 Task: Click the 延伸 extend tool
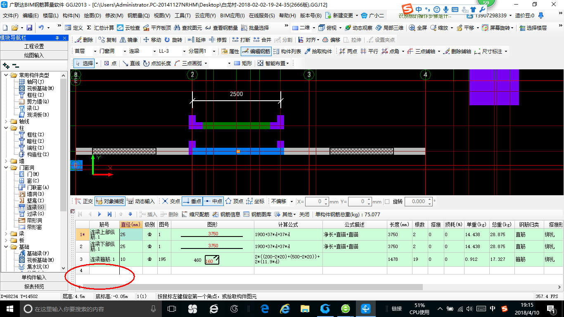pos(197,40)
